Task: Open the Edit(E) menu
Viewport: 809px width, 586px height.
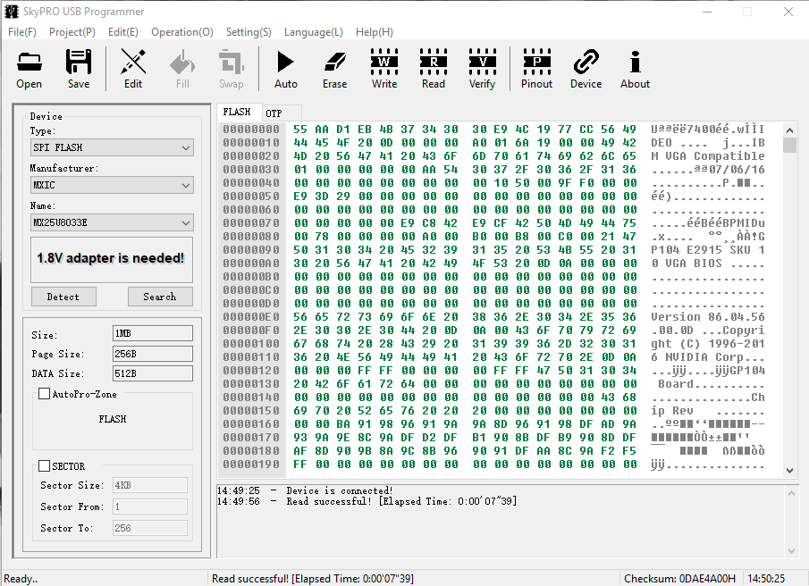Action: (122, 32)
